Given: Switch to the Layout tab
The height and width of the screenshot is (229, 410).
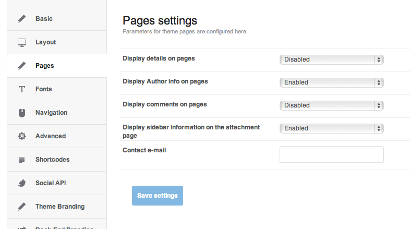Looking at the screenshot, I should click(57, 42).
